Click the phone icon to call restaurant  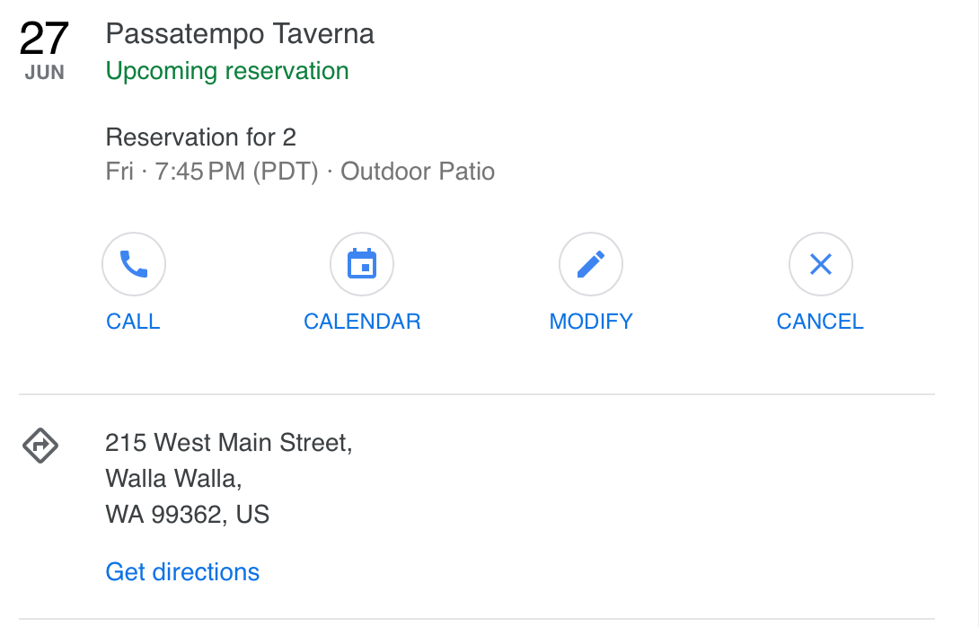pyautogui.click(x=134, y=265)
